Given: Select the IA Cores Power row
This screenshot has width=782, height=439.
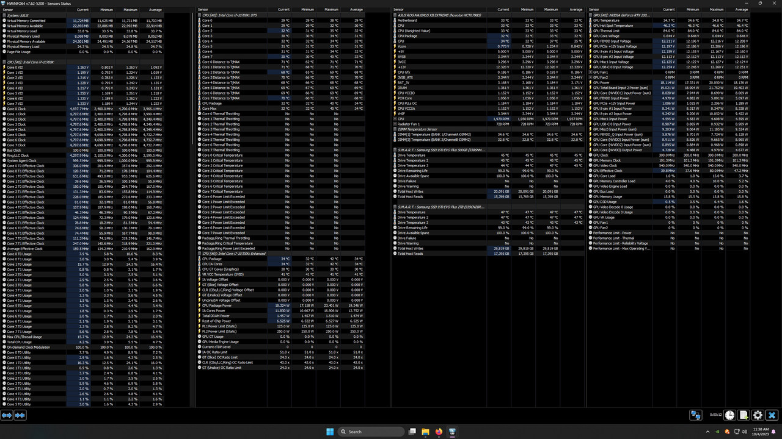Looking at the screenshot, I should 280,310.
